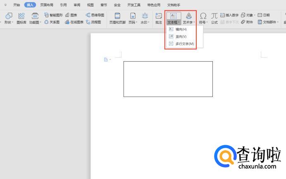Insert a 公式 equation
286x179 pixels.
click(214, 19)
